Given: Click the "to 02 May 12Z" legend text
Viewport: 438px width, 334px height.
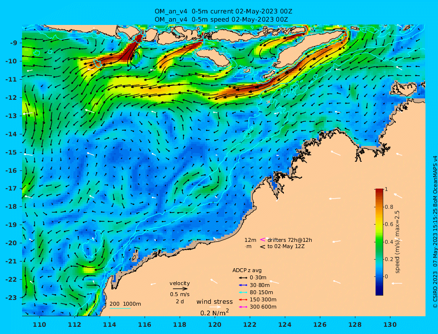Looking at the screenshot, I should [x=286, y=247].
